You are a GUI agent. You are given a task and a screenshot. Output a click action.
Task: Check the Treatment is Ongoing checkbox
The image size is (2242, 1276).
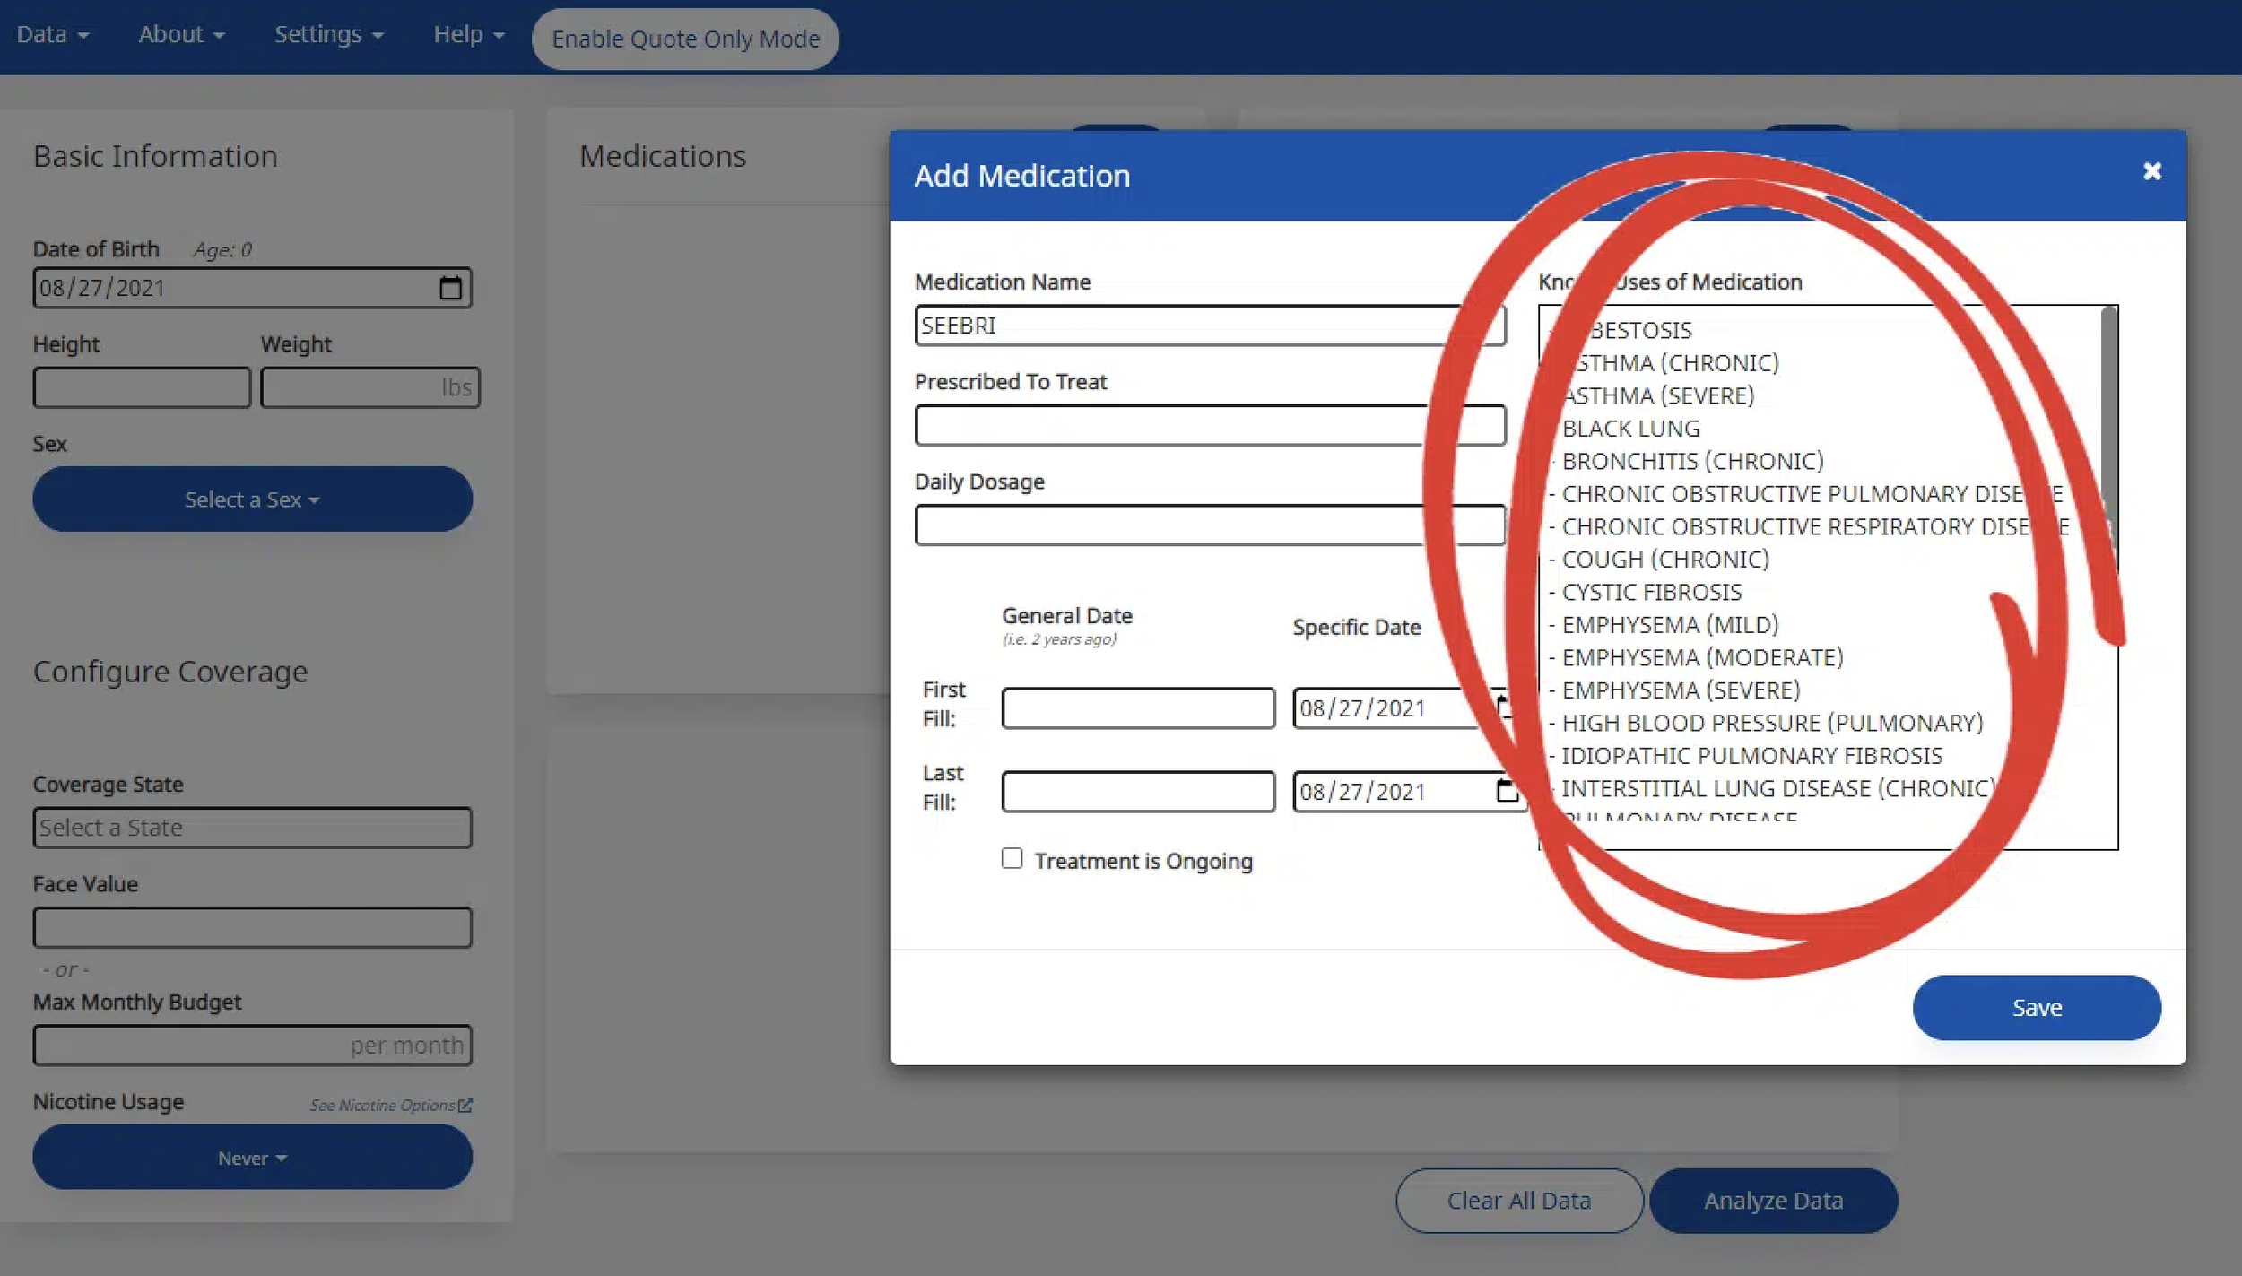1012,859
